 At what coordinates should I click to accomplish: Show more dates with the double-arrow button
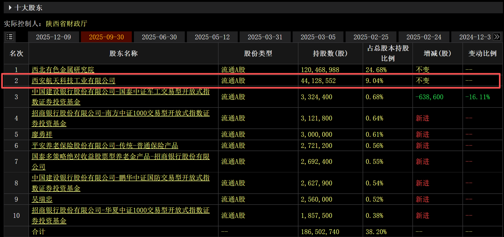click(x=497, y=37)
